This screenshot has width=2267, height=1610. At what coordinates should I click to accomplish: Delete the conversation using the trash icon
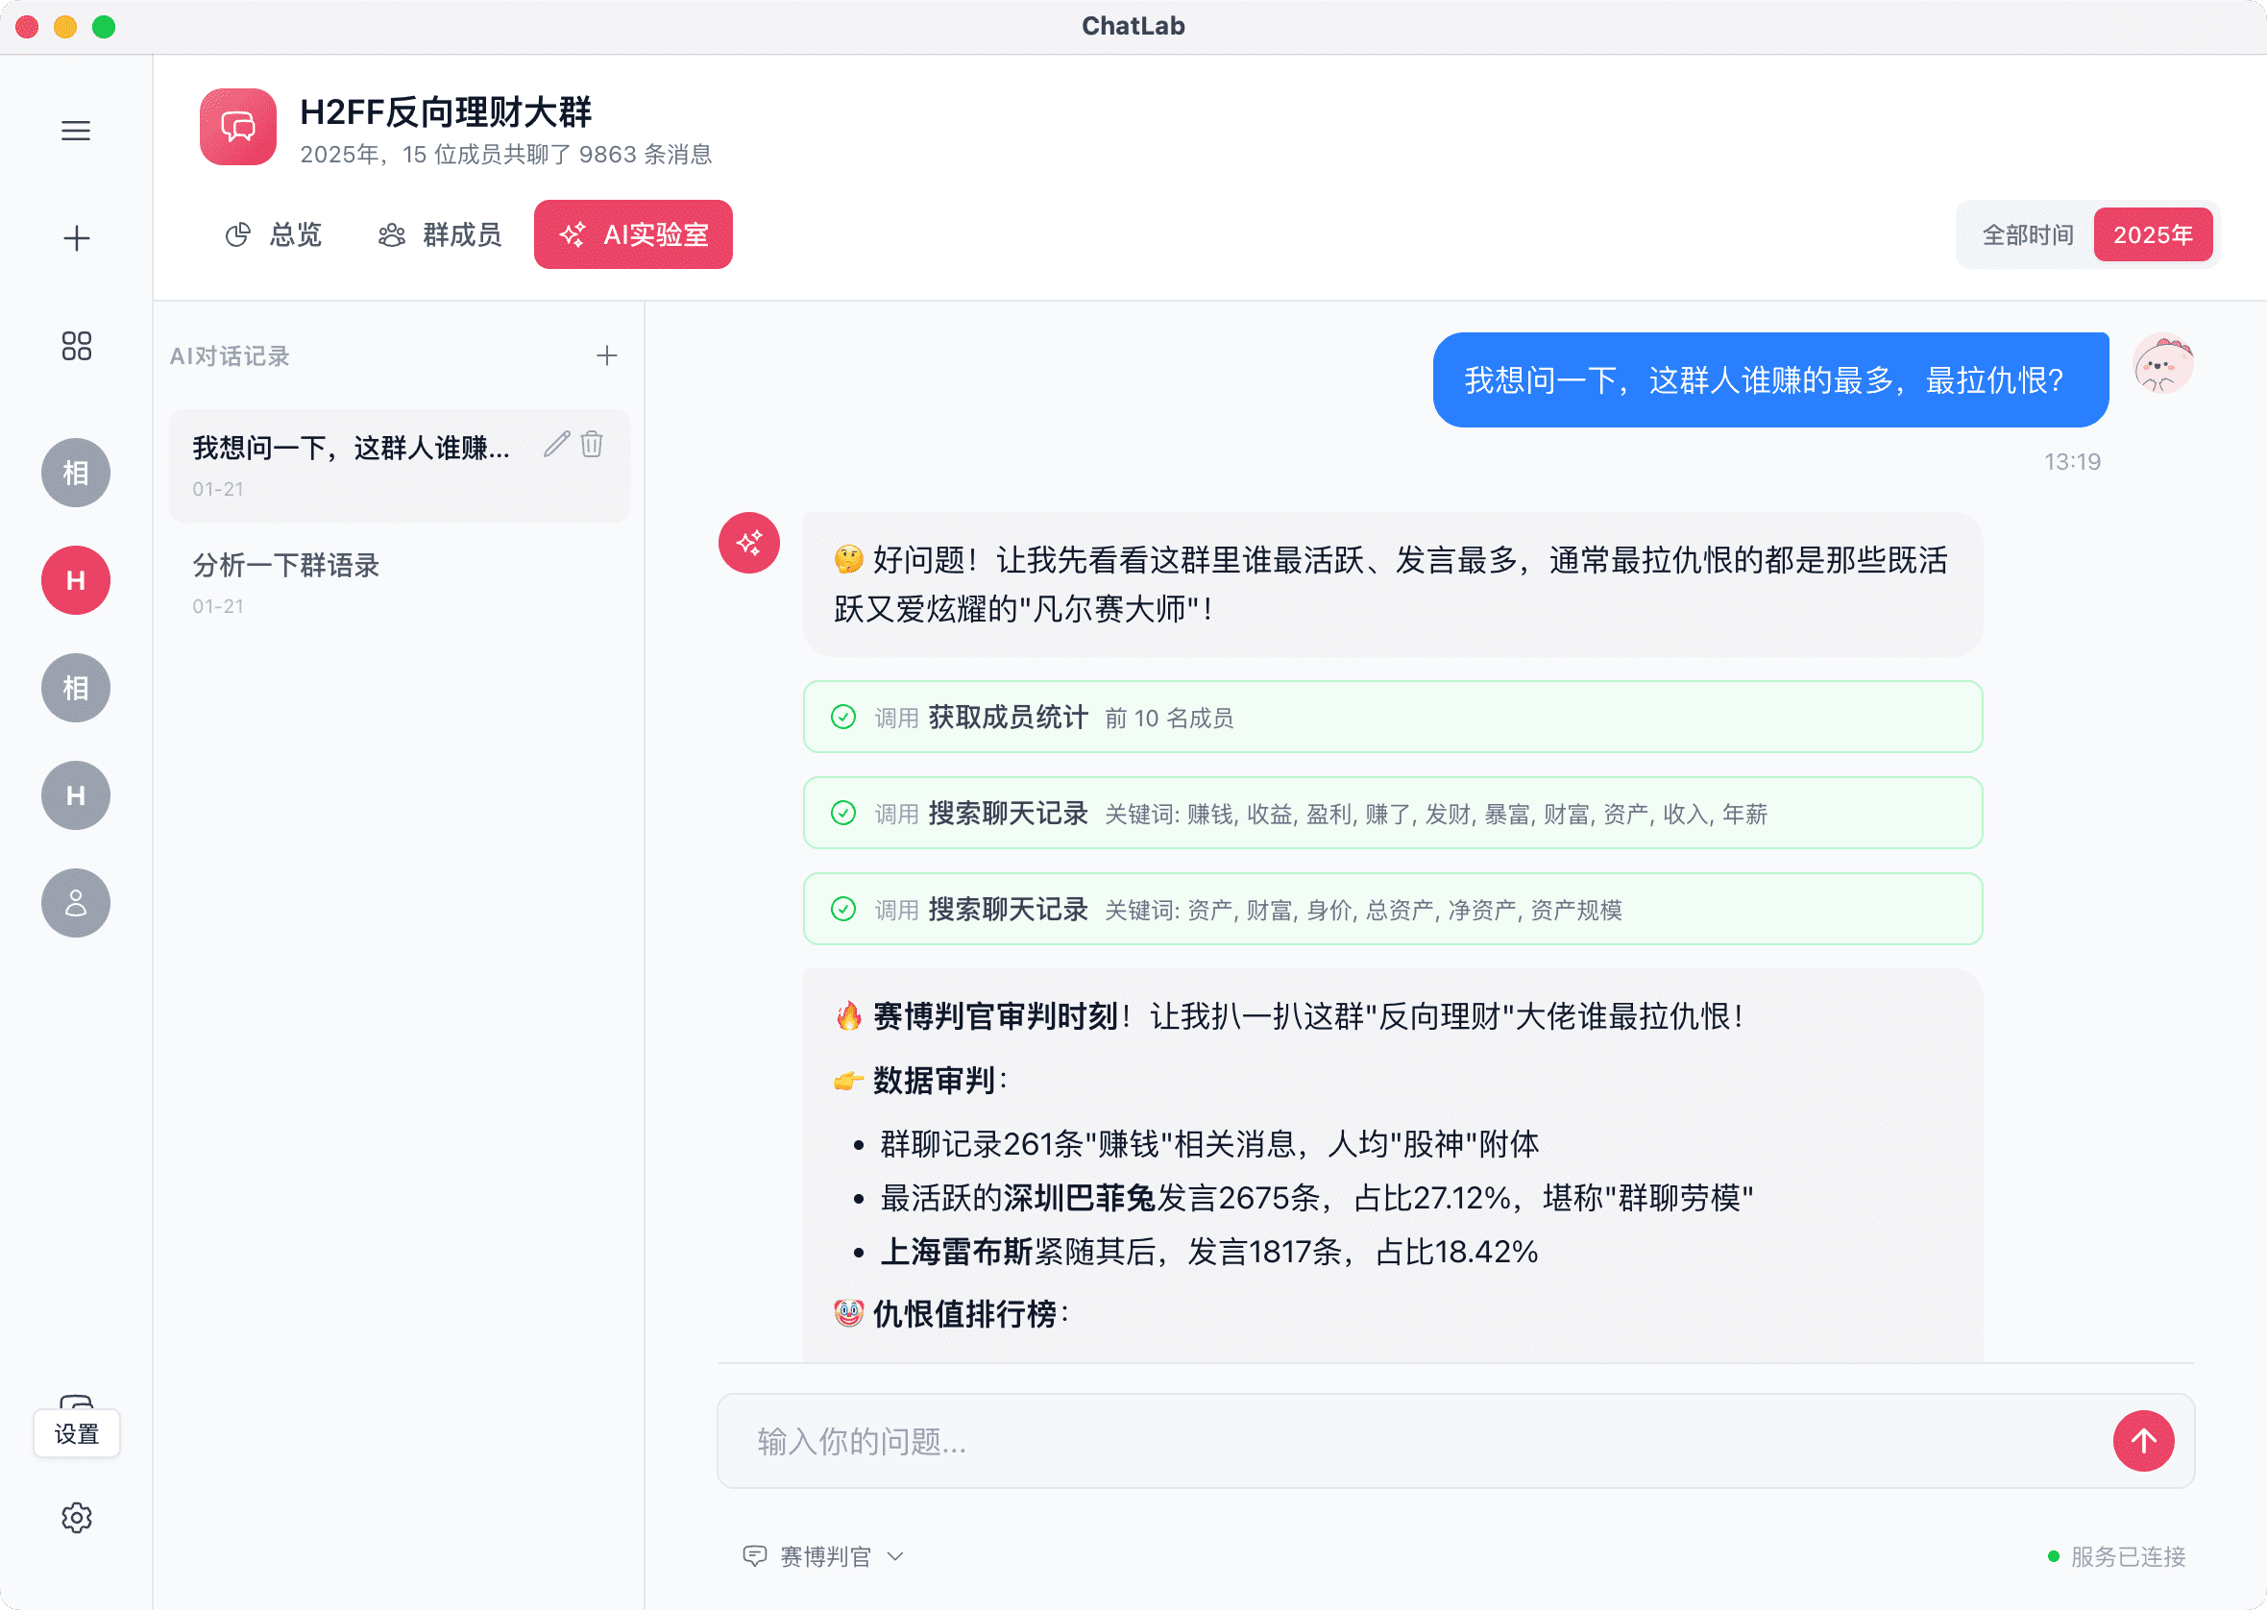592,445
